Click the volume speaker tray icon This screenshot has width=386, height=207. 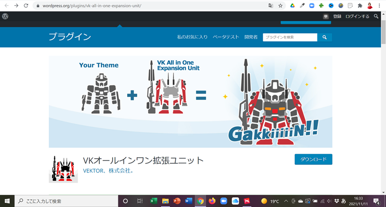[x=329, y=201]
